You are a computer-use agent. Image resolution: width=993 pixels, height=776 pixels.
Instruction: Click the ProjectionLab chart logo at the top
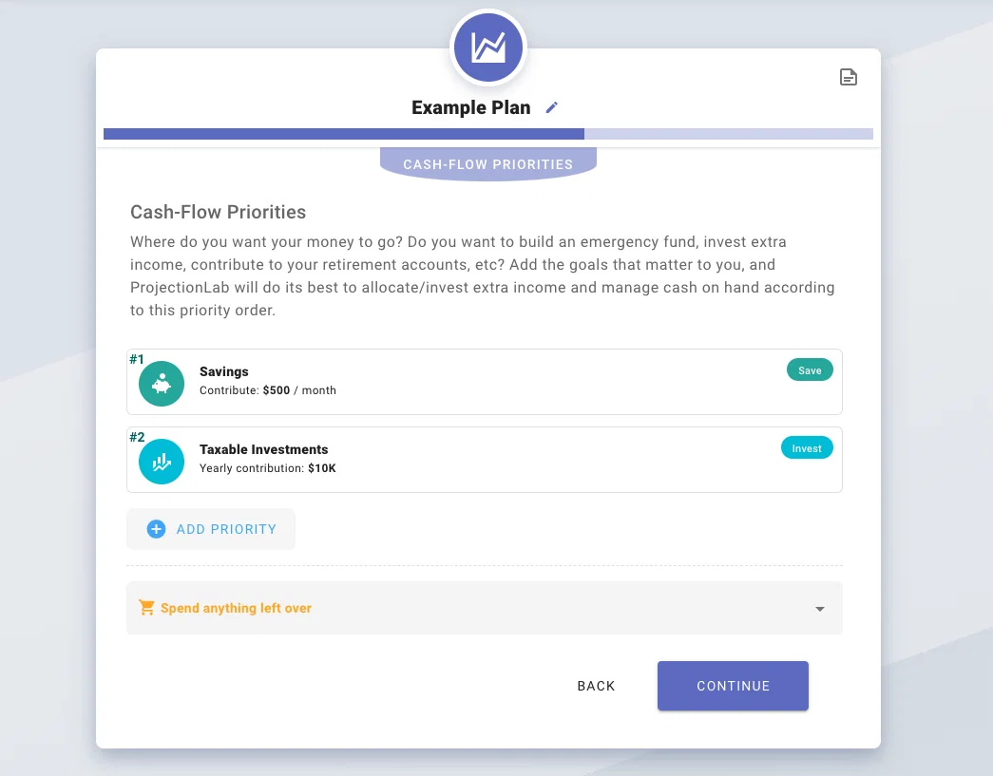tap(487, 47)
